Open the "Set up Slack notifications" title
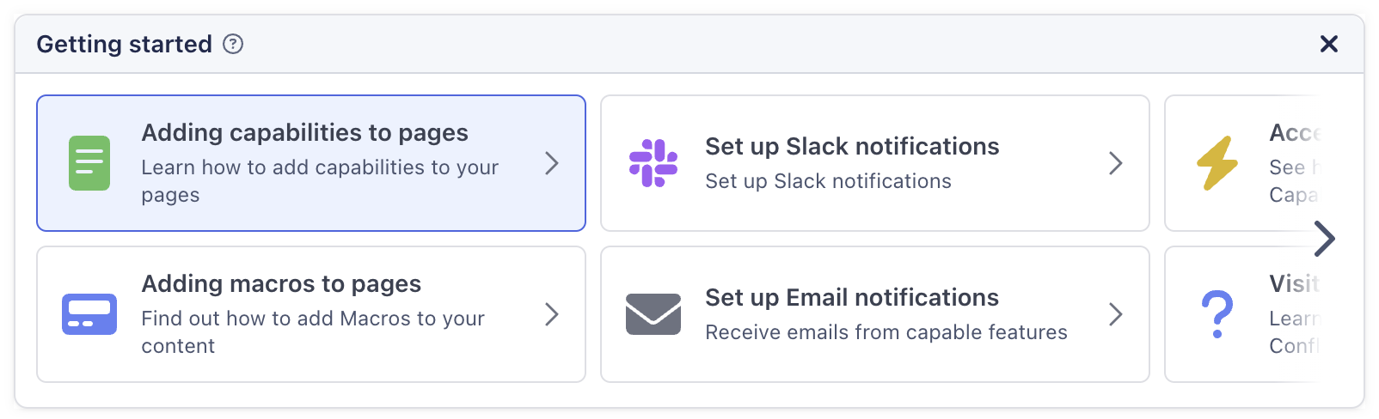Viewport: 1379px width, 419px height. (852, 147)
